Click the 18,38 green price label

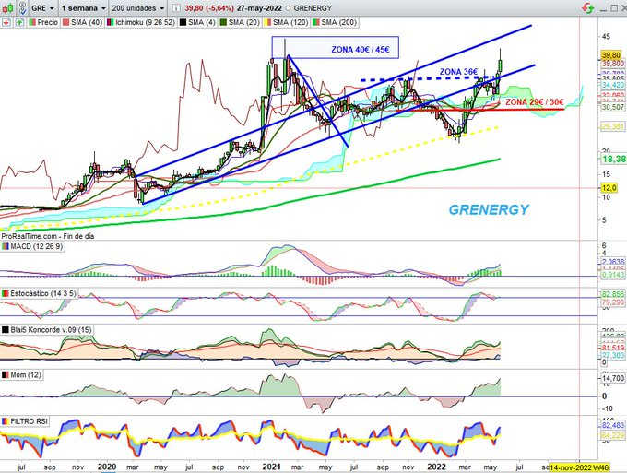614,160
